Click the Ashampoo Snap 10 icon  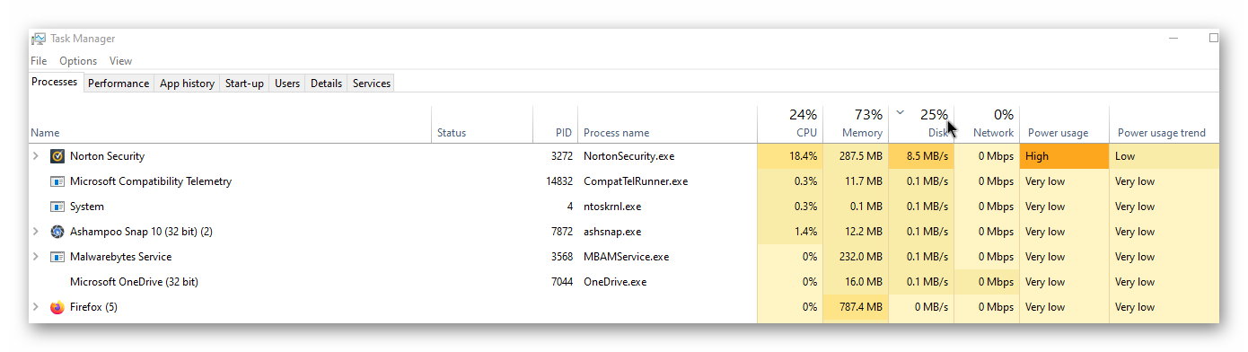pos(57,232)
